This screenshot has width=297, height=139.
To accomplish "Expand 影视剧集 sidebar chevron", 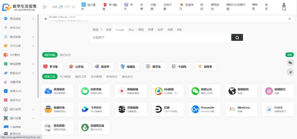I will (33, 64).
